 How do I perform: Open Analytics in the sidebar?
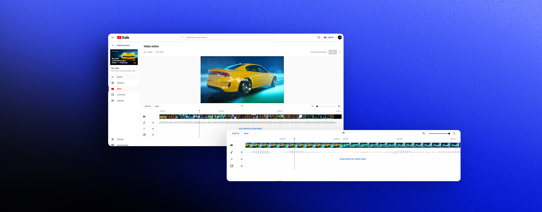pos(120,83)
